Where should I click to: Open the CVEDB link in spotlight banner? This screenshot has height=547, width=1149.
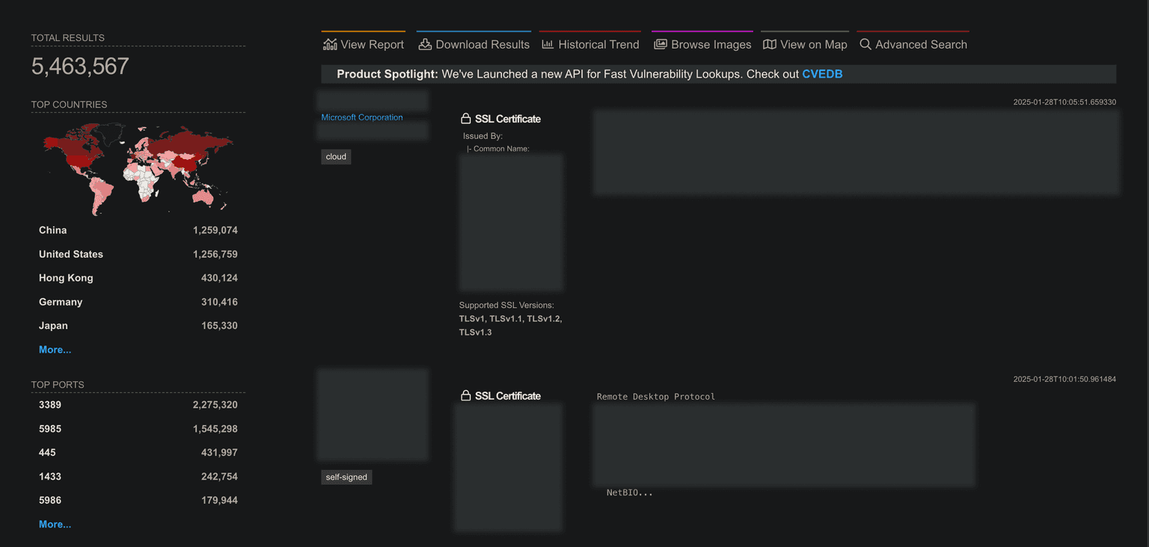[x=821, y=74]
